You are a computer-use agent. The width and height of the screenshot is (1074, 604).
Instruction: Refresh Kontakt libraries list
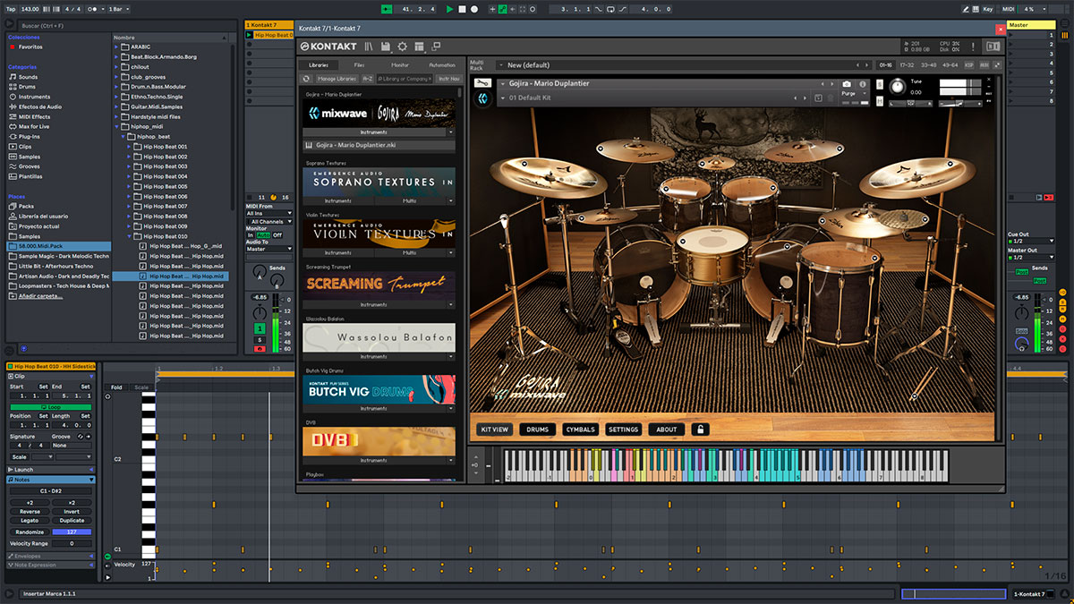306,79
